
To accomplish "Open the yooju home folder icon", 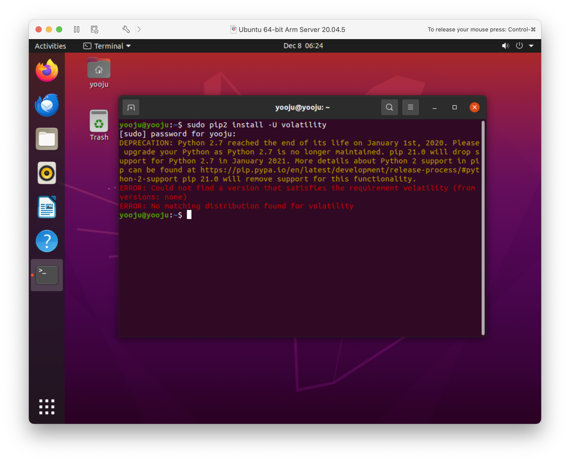I will pos(99,69).
